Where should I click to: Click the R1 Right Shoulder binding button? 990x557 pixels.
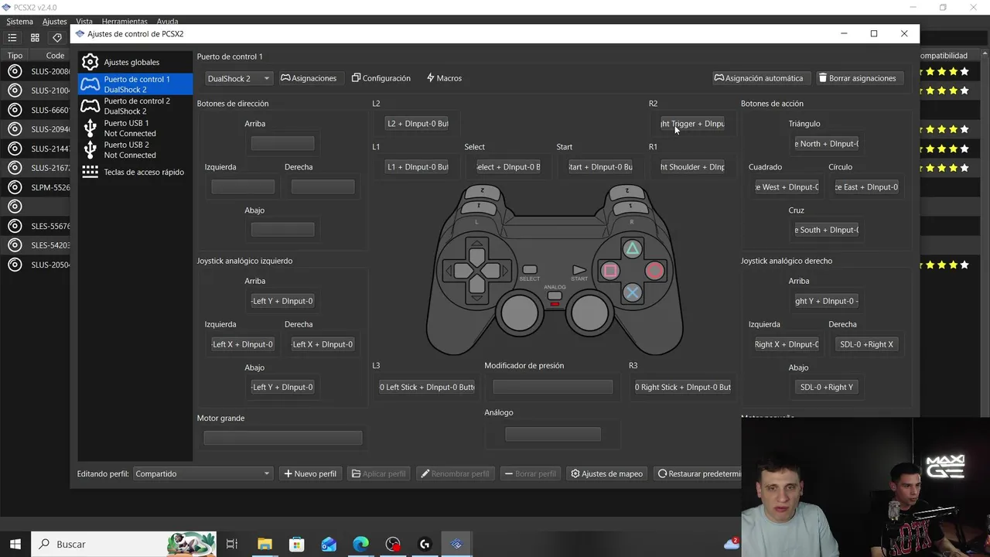(692, 167)
